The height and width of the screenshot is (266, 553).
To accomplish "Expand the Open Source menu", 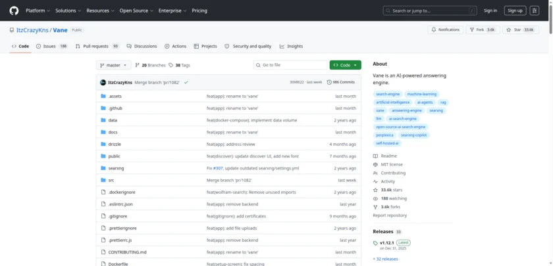I will tap(136, 11).
